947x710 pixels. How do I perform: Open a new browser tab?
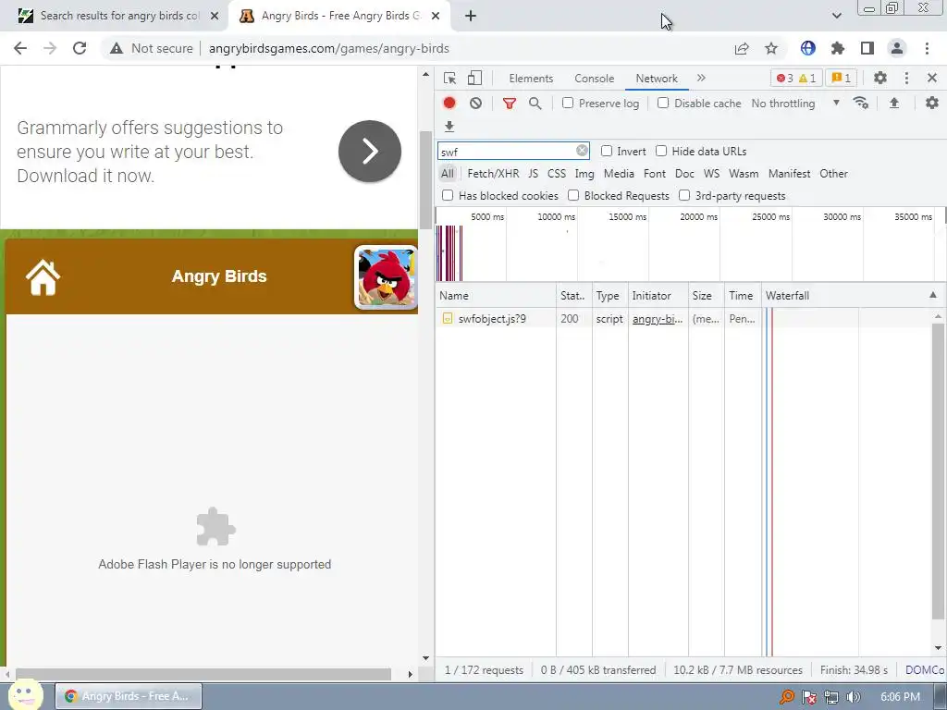pos(471,16)
